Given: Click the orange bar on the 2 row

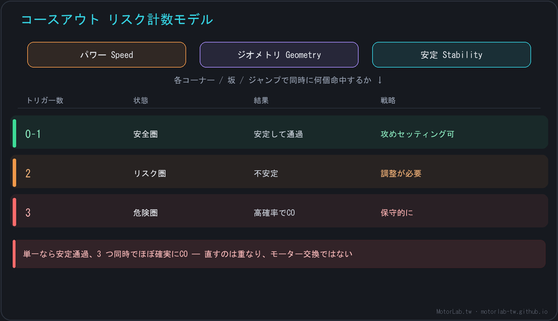Looking at the screenshot, I should pos(14,173).
